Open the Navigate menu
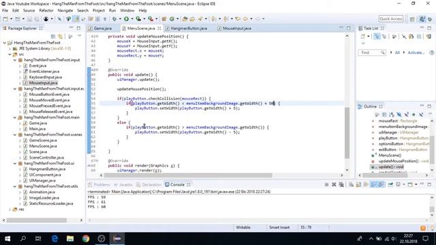The height and width of the screenshot is (245, 436). (65, 11)
